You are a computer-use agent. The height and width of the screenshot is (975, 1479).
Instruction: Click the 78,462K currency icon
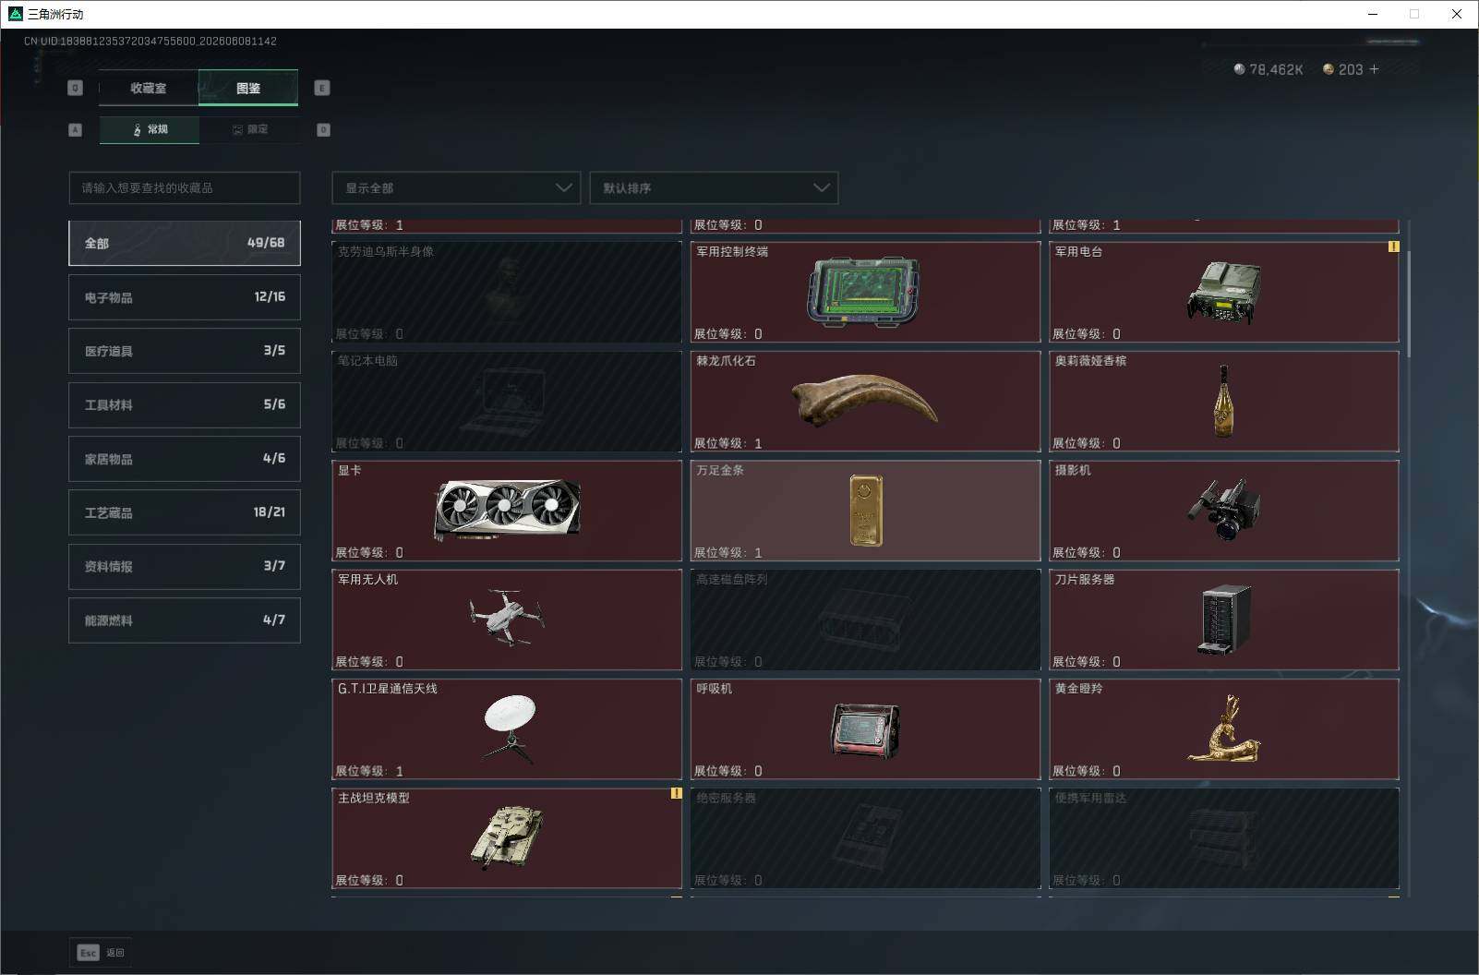(1239, 69)
